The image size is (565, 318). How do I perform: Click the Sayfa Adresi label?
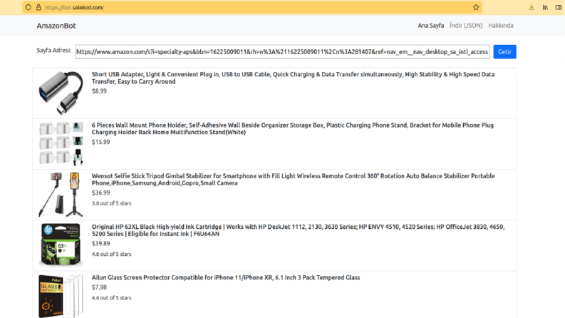(53, 51)
